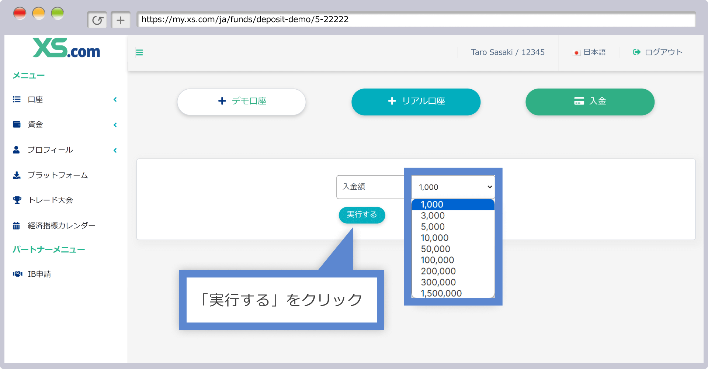Click the IB申請 handshake icon
Screen dimensions: 708x369
click(17, 274)
